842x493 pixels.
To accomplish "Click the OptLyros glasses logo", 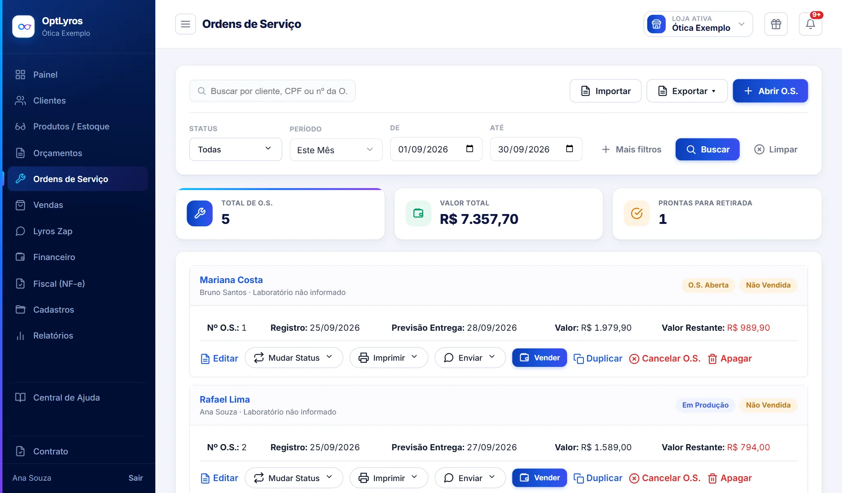I will click(x=23, y=27).
